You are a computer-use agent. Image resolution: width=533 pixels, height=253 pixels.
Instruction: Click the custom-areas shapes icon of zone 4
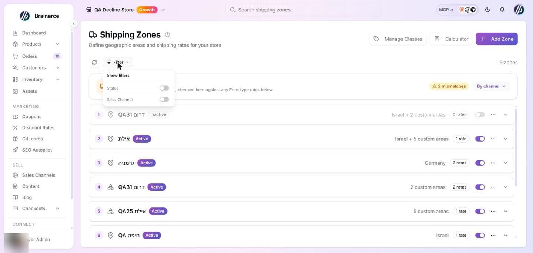[110, 187]
